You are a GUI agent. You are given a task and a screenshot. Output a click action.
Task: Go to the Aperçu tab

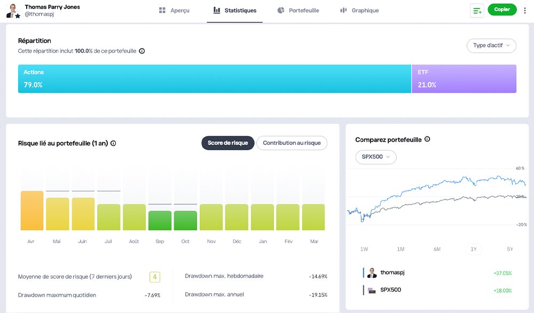[175, 11]
